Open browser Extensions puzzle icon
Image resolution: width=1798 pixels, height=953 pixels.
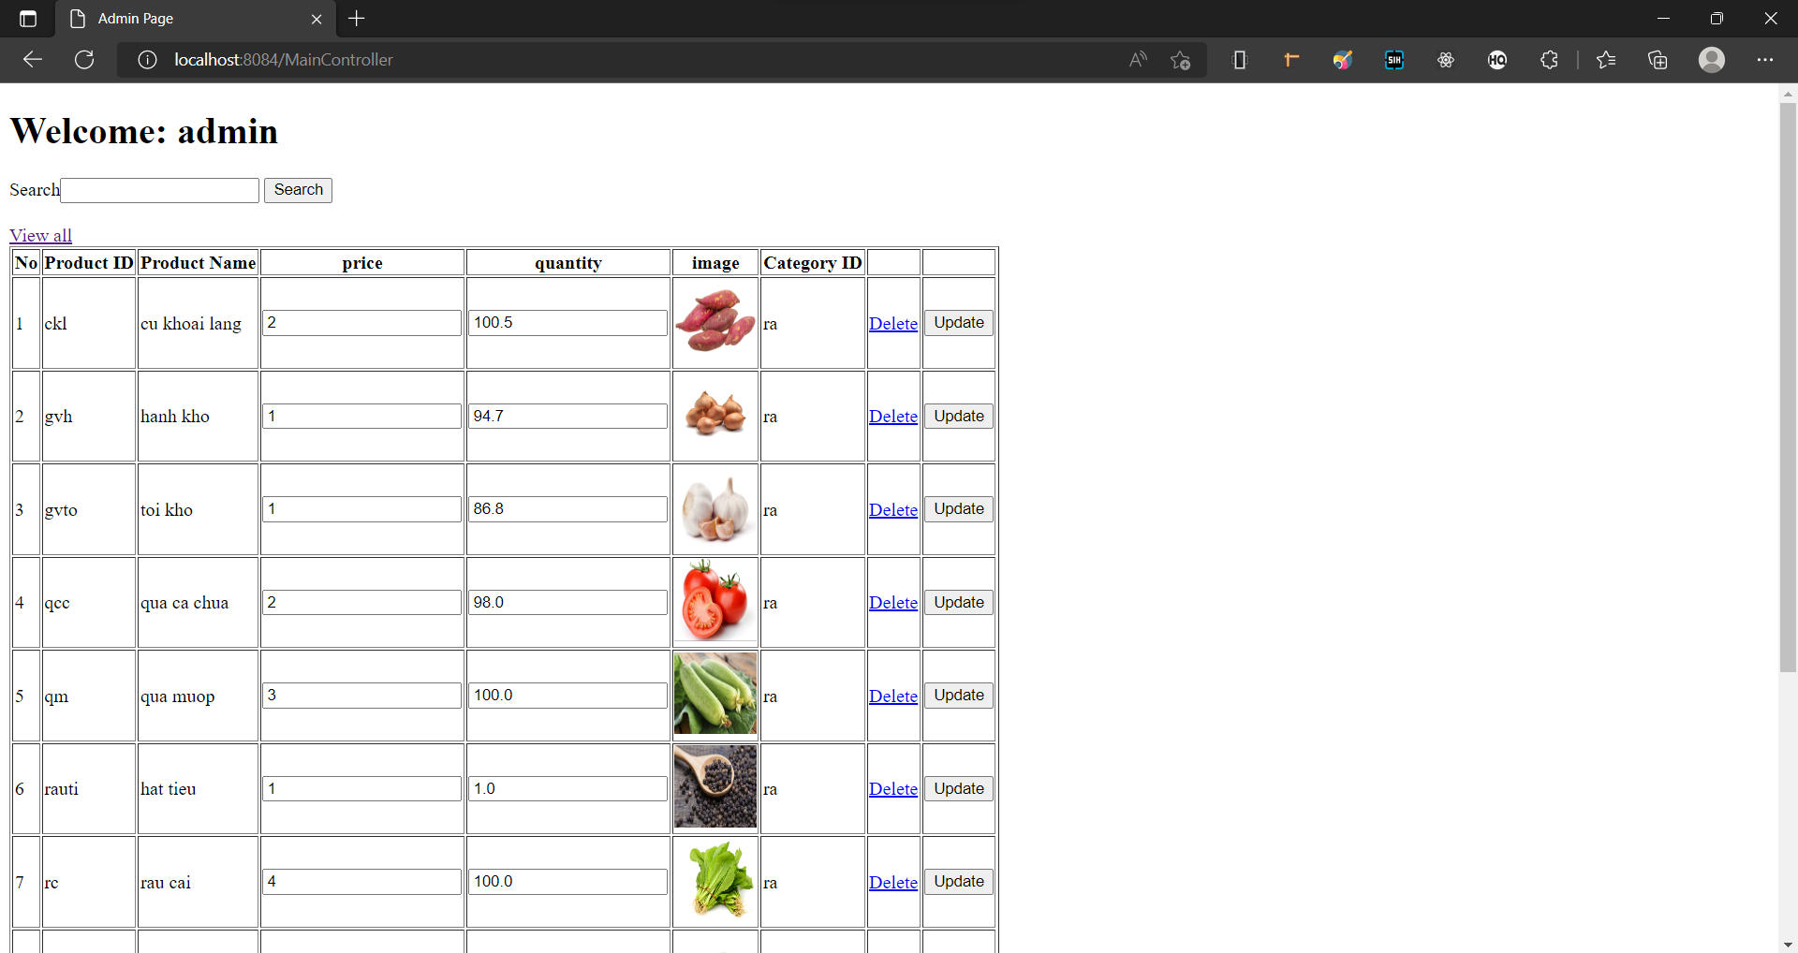click(x=1549, y=60)
